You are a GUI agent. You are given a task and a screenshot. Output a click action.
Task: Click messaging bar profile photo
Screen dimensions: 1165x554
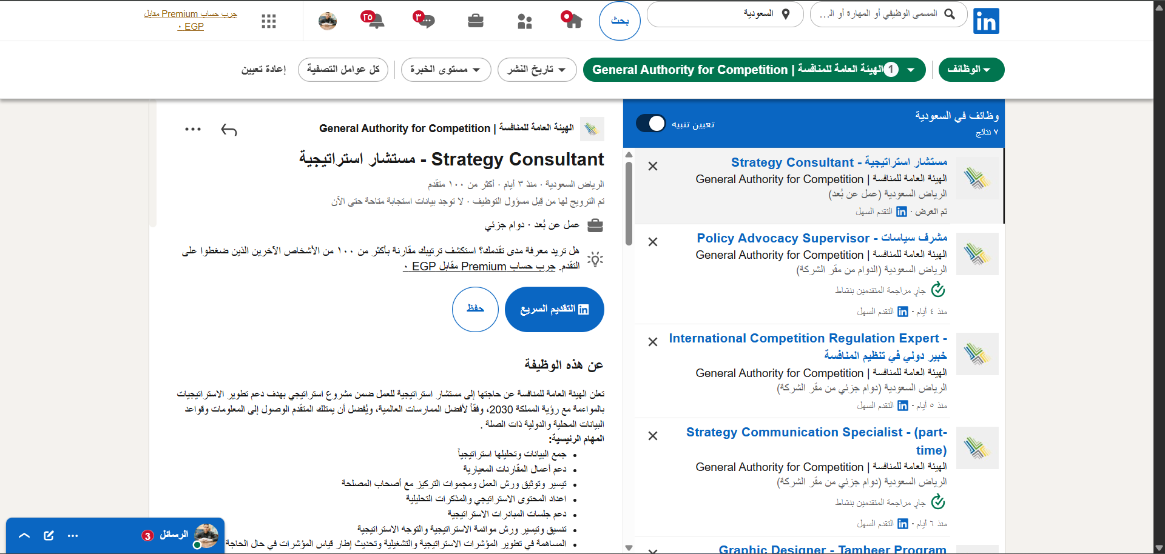tap(206, 536)
